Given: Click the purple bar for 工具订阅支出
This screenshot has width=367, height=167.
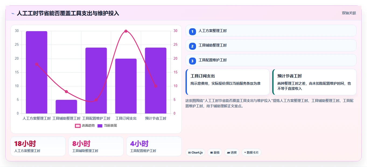Looking at the screenshot, I should point(126,86).
